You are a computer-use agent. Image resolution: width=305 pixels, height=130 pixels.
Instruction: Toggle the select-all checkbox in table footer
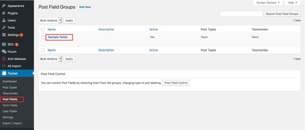point(43,50)
